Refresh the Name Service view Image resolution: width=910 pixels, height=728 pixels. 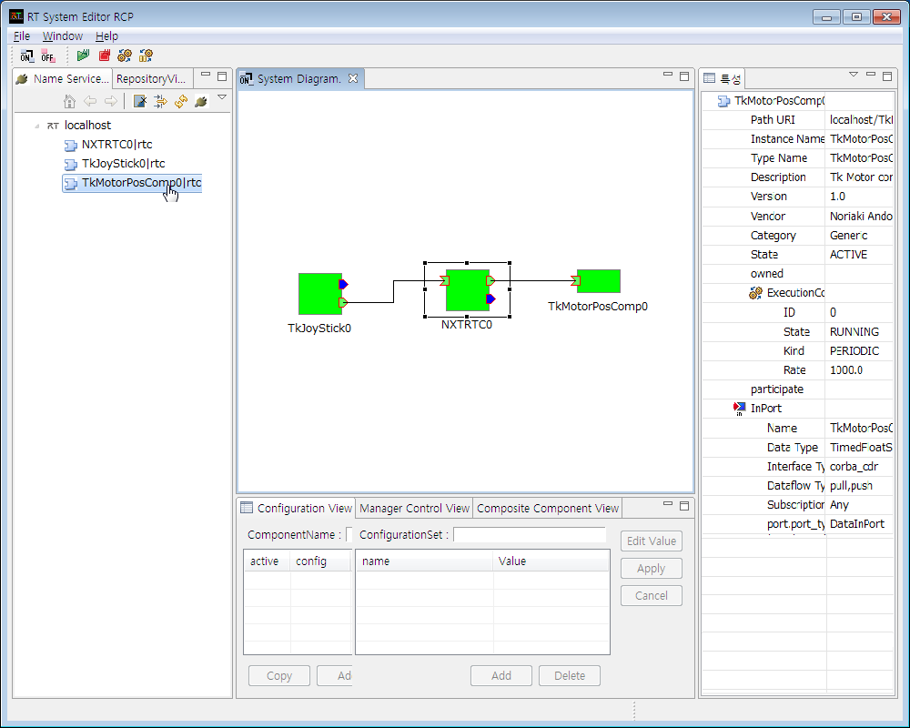tap(181, 102)
